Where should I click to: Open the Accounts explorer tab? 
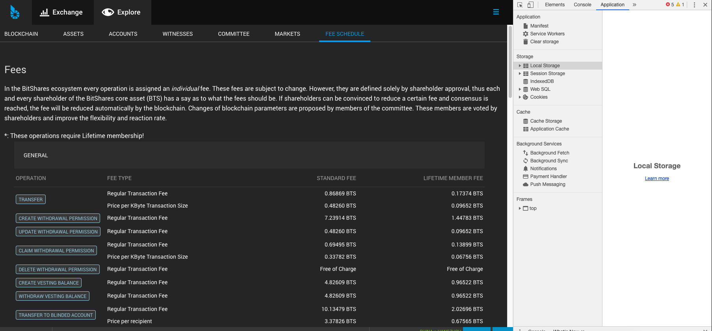click(123, 34)
